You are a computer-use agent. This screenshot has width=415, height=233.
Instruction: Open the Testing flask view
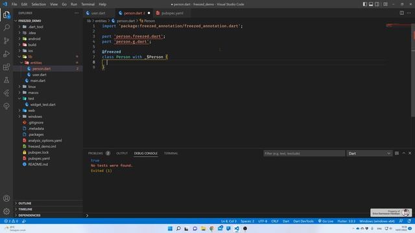click(6, 80)
